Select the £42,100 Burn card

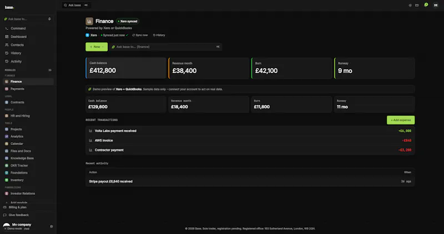pyautogui.click(x=291, y=68)
